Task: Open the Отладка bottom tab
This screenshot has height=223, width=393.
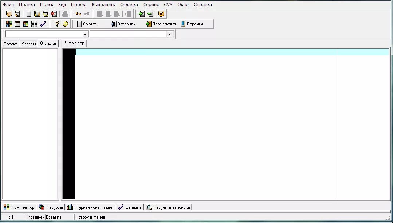Action: click(130, 207)
